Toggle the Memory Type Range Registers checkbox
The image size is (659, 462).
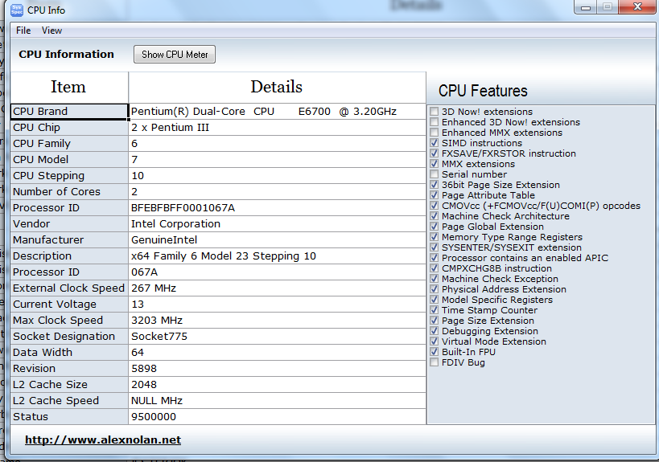pos(435,237)
